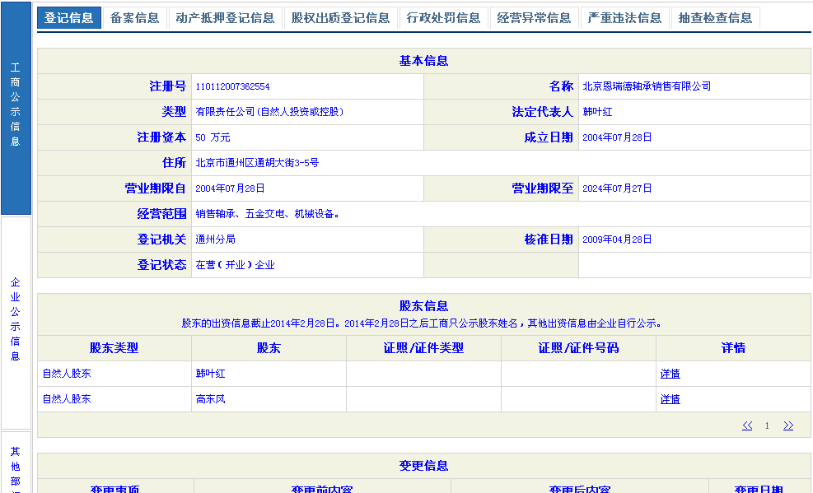Open 严重违法信息 tab
This screenshot has height=493, width=813.
pos(625,18)
